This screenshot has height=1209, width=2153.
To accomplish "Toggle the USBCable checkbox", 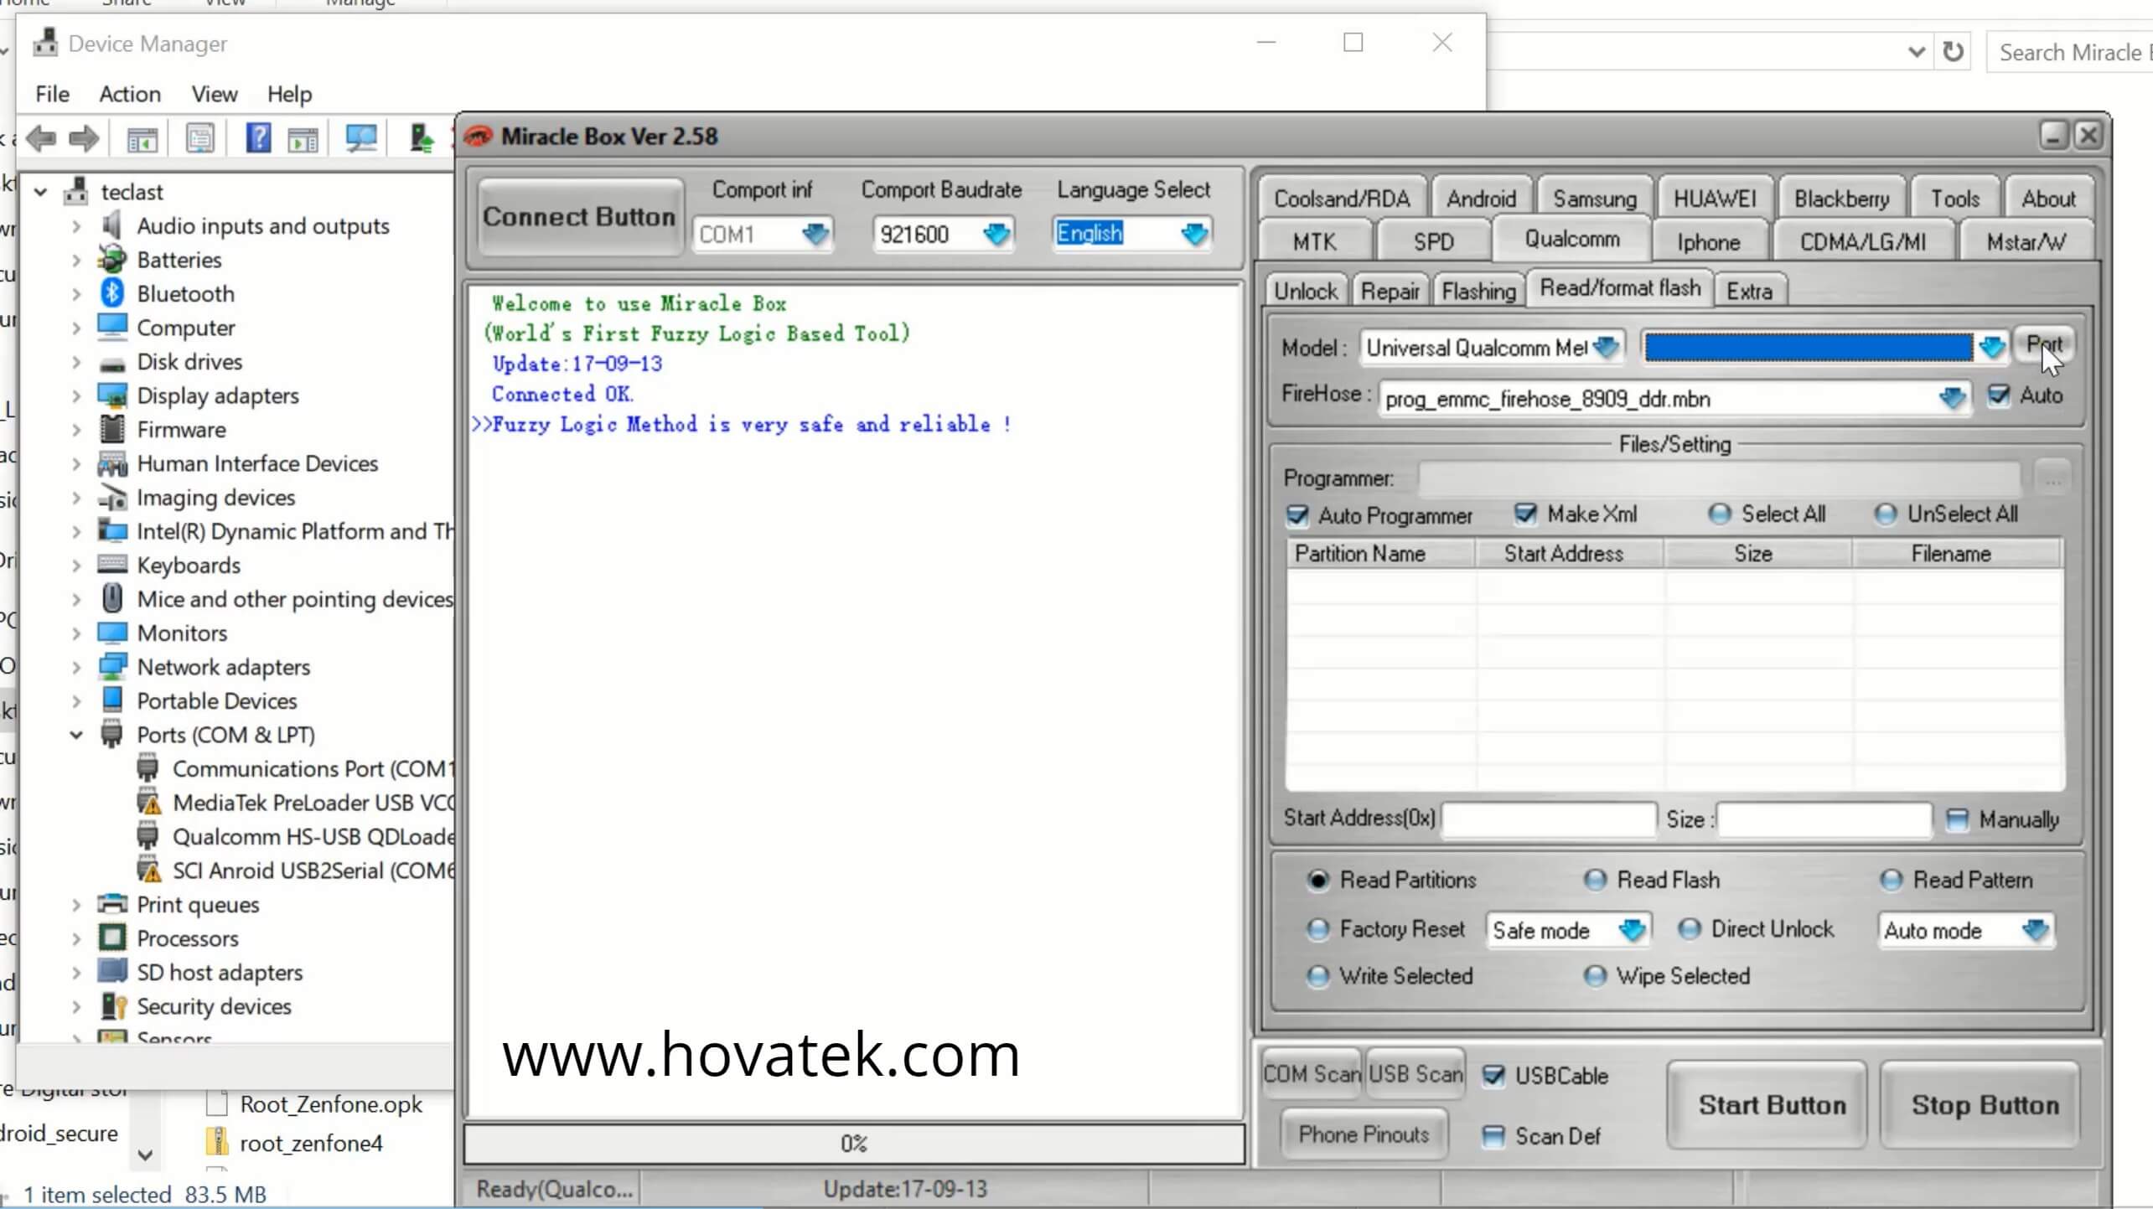I will click(1493, 1075).
